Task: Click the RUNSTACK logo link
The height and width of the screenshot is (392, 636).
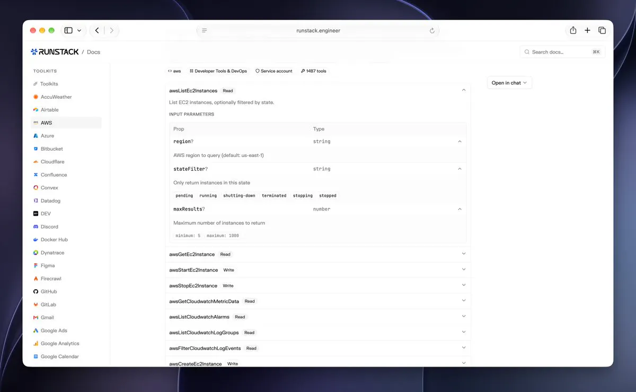Action: point(55,52)
